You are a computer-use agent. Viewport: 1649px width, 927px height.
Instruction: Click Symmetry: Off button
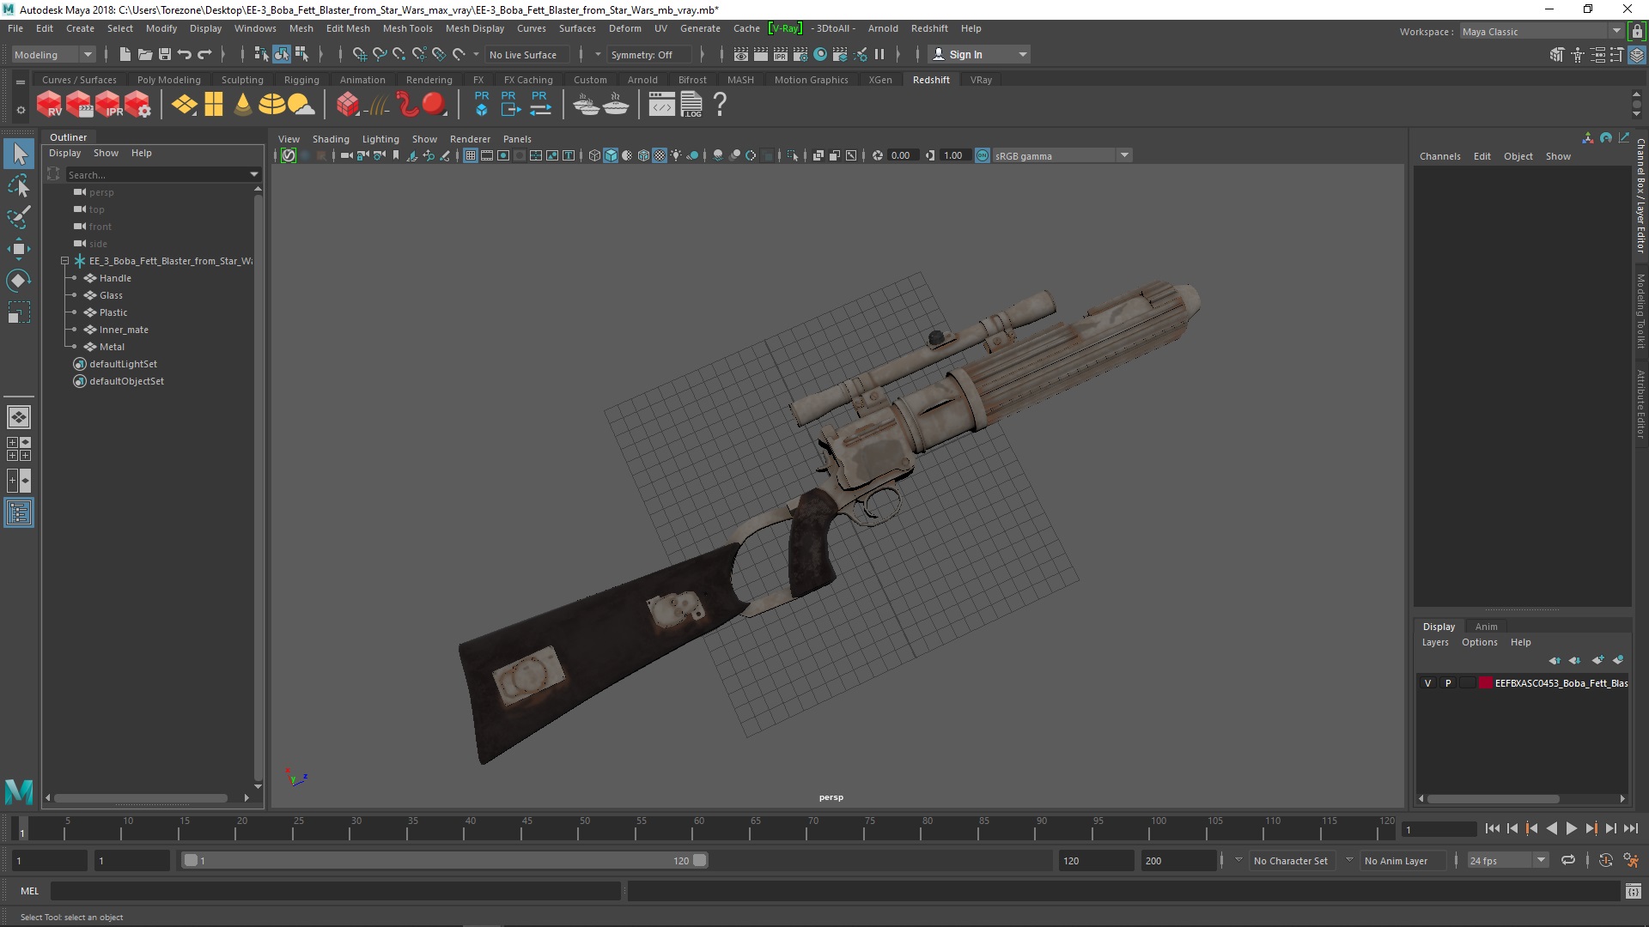648,54
